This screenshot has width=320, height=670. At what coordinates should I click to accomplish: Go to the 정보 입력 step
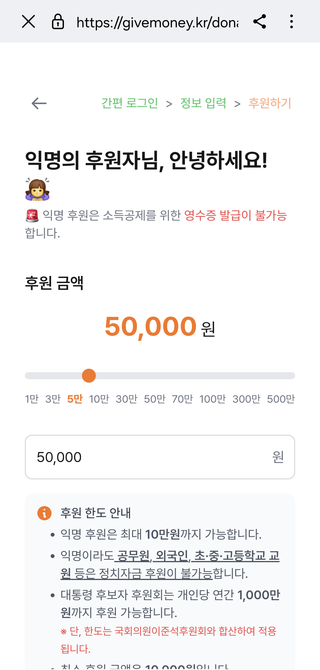pos(203,103)
